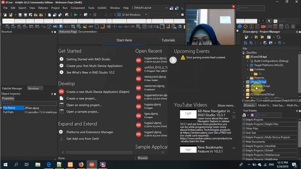Viewport: 301px width, 169px height.
Task: Open the UniDAC menu
Action: [x=102, y=8]
